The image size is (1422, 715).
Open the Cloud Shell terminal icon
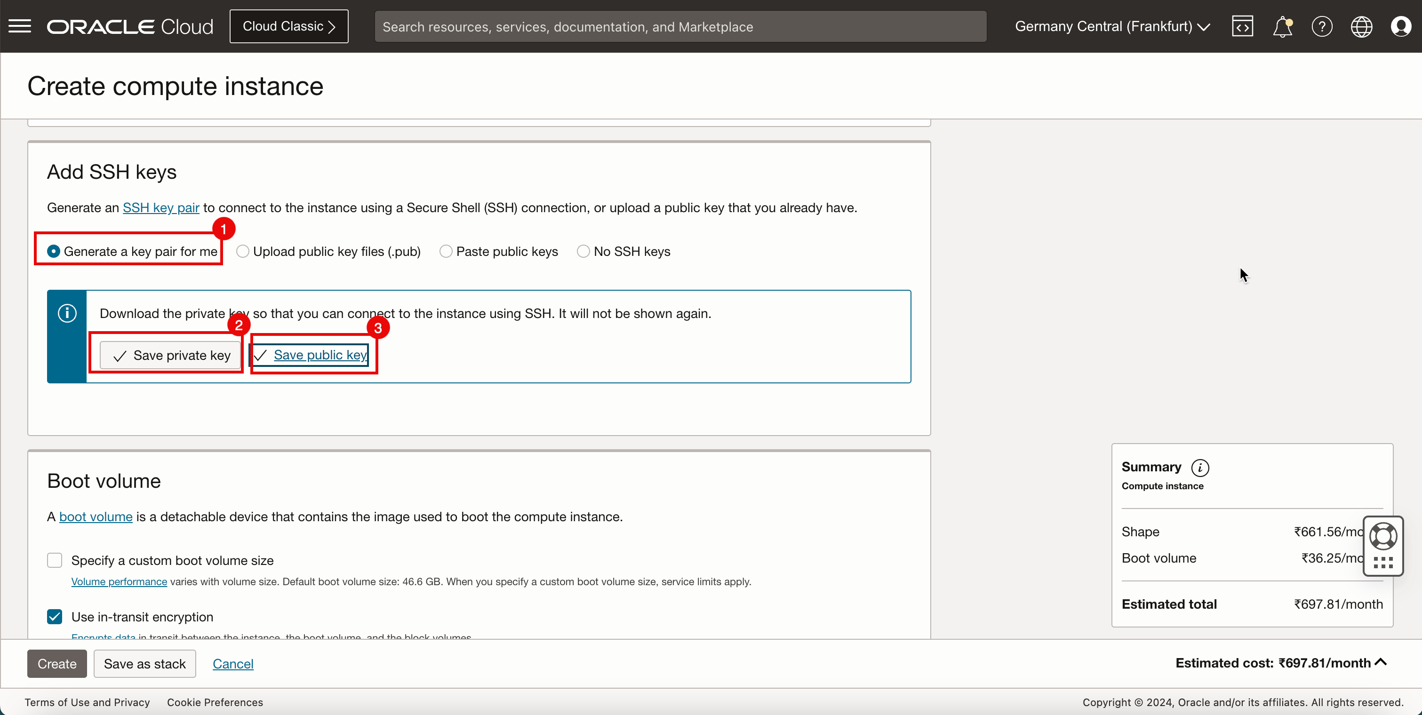pyautogui.click(x=1241, y=26)
